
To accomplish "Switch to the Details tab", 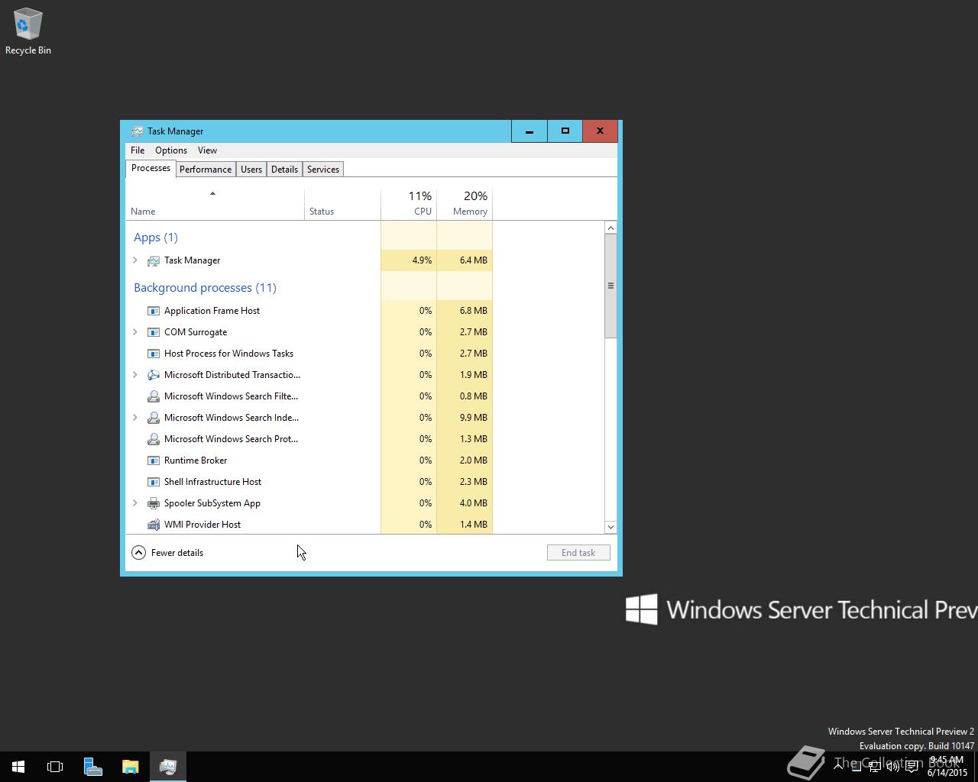I will pos(284,170).
